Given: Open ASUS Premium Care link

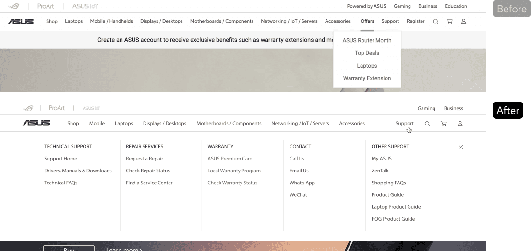Looking at the screenshot, I should (x=229, y=159).
